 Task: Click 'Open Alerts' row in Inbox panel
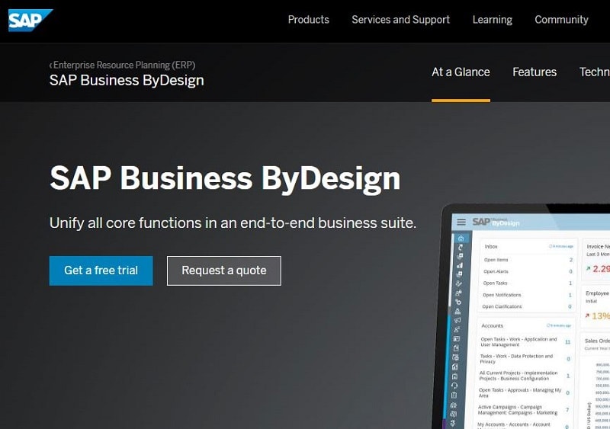coord(528,271)
